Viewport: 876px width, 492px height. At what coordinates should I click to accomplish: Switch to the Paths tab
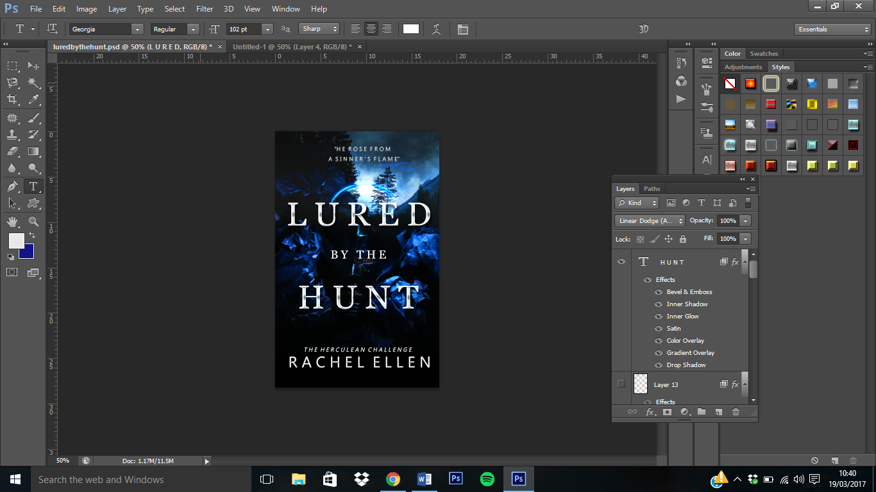pyautogui.click(x=652, y=189)
